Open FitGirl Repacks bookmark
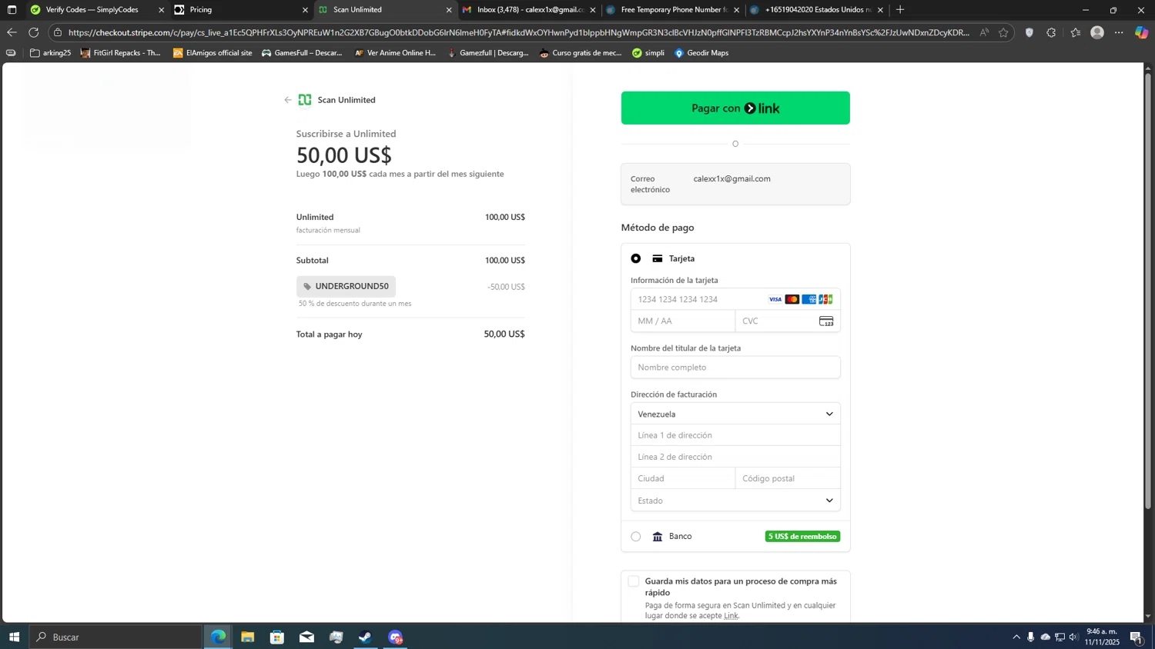 (121, 53)
